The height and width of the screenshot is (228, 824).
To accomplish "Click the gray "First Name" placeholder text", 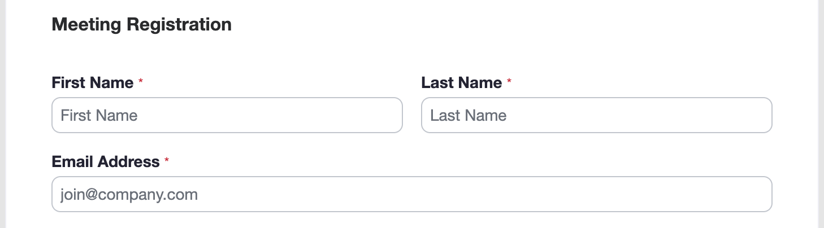I will [99, 116].
